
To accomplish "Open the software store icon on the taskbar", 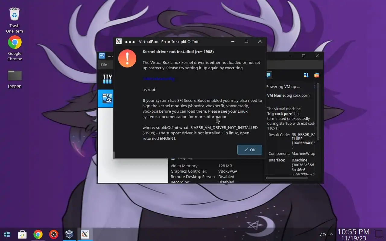I will point(22,234).
